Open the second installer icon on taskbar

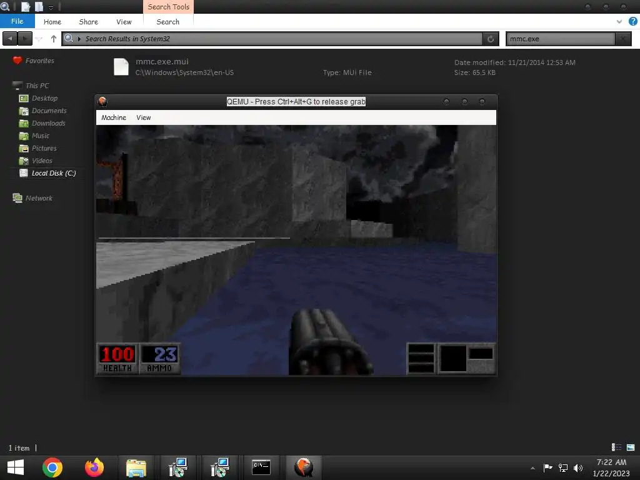coord(220,467)
